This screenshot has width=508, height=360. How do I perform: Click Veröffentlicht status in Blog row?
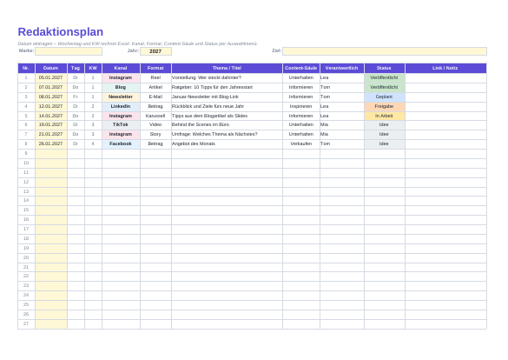tap(384, 87)
